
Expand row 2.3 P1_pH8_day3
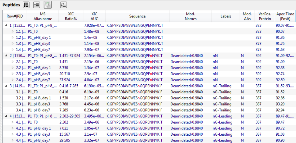13,74
